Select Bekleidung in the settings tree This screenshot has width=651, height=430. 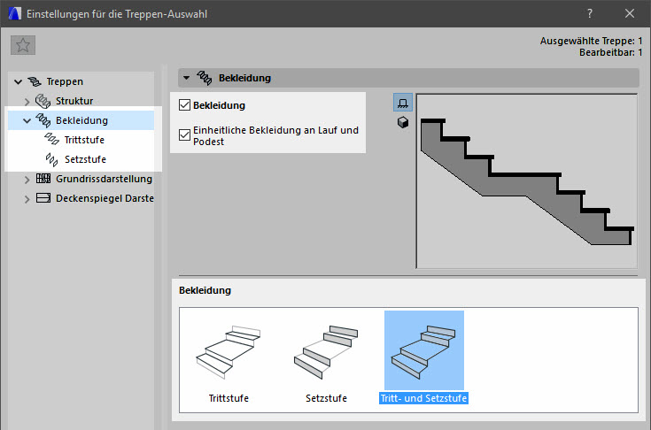(81, 120)
